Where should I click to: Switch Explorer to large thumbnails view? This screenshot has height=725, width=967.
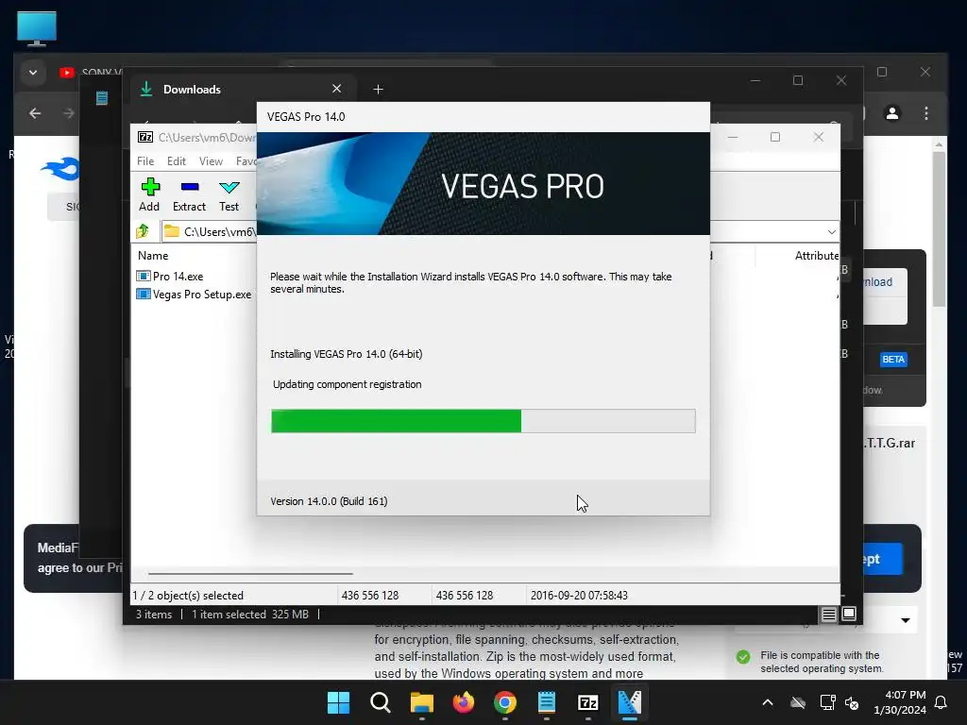[849, 614]
